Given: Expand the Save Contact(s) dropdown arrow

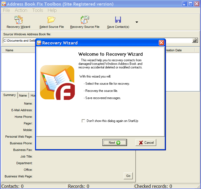Looking at the screenshot, I should click(x=137, y=22).
